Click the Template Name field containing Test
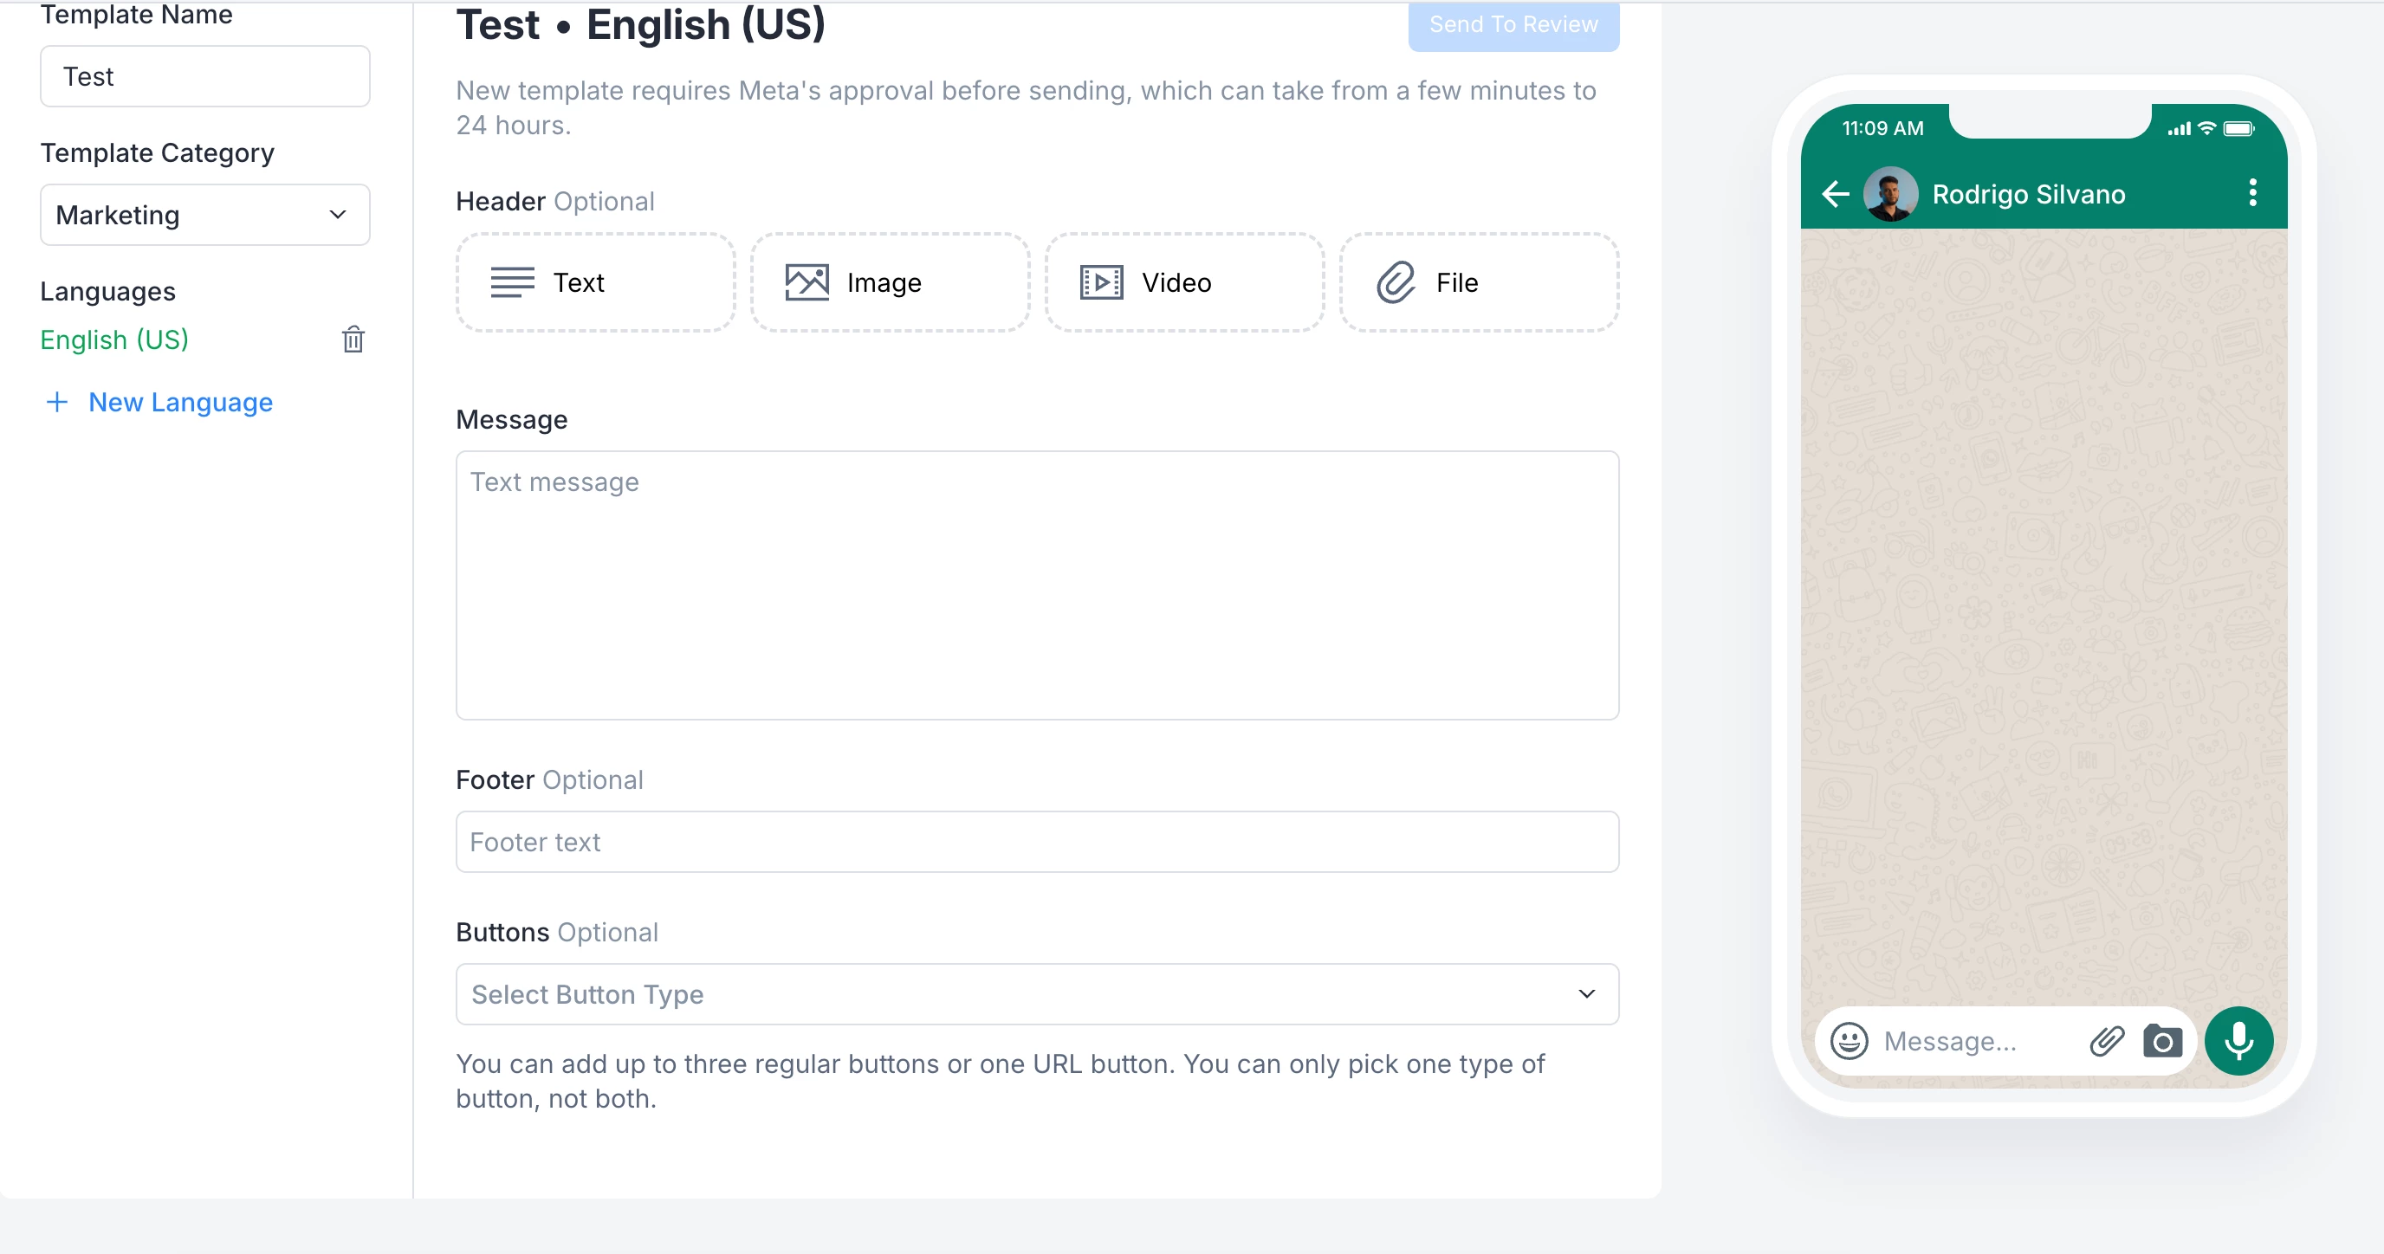2384x1254 pixels. [204, 77]
